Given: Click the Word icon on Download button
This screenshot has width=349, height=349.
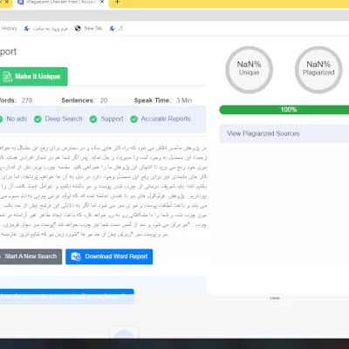Looking at the screenshot, I should pos(76,257).
